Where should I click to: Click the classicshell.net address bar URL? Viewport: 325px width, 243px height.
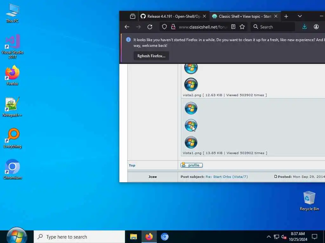click(203, 27)
